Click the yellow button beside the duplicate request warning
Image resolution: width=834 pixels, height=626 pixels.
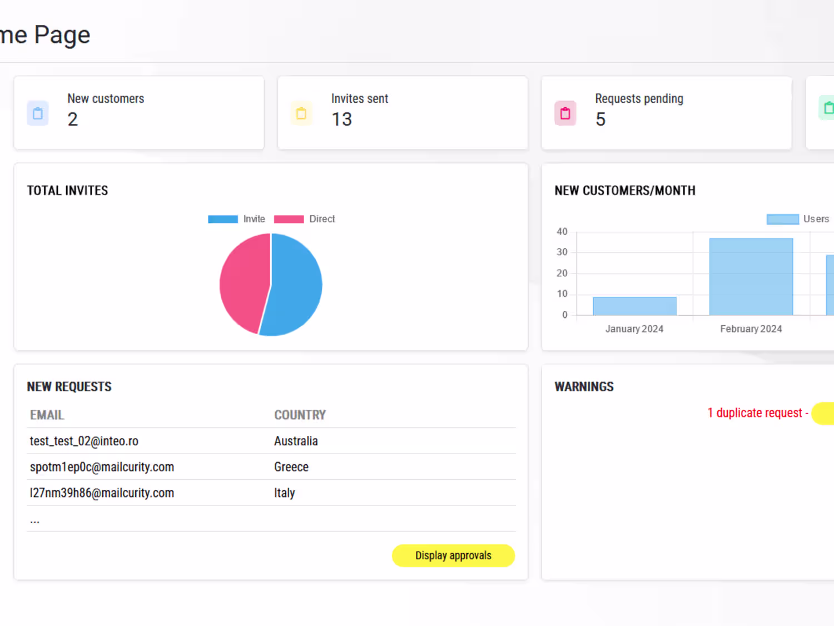coord(823,413)
